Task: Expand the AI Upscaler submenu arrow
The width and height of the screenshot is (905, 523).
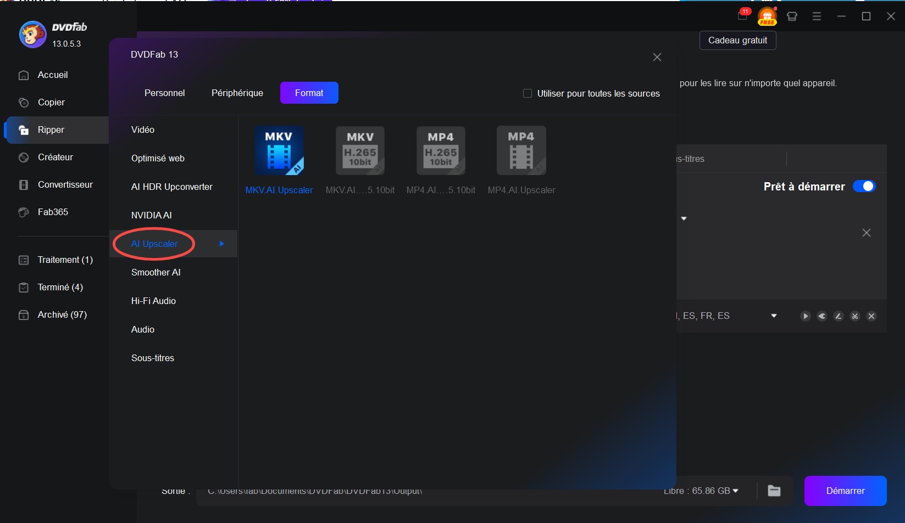Action: [x=221, y=244]
